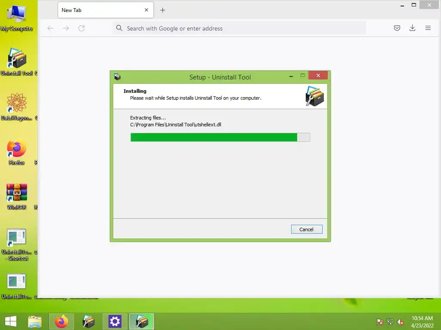Screen dimensions: 441x330
Task: Switch to Firefox in the taskbar
Action: click(x=62, y=321)
